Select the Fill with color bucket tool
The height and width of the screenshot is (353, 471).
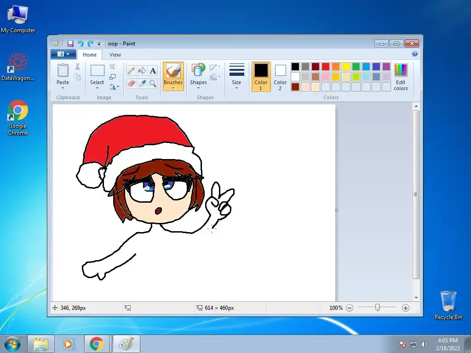coord(142,70)
